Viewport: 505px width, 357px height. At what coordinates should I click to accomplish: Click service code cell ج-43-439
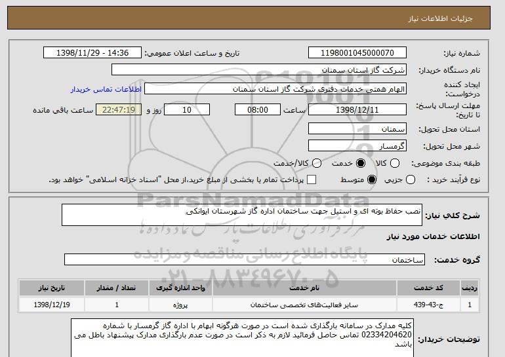click(428, 305)
